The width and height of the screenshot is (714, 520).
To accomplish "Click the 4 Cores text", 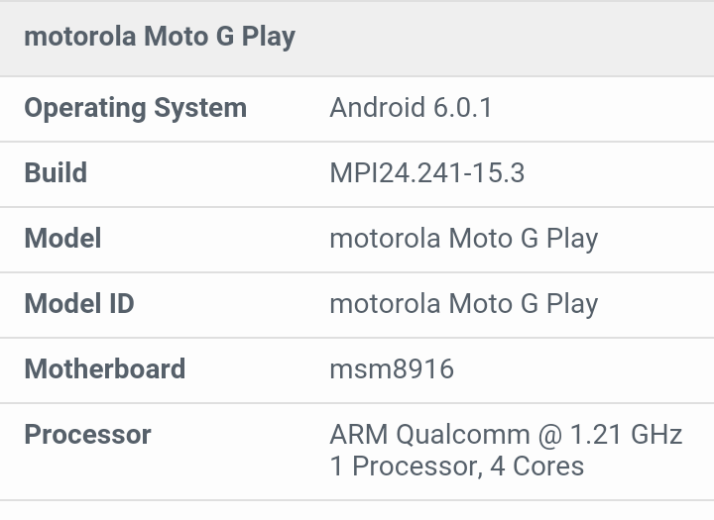I will click(x=537, y=466).
